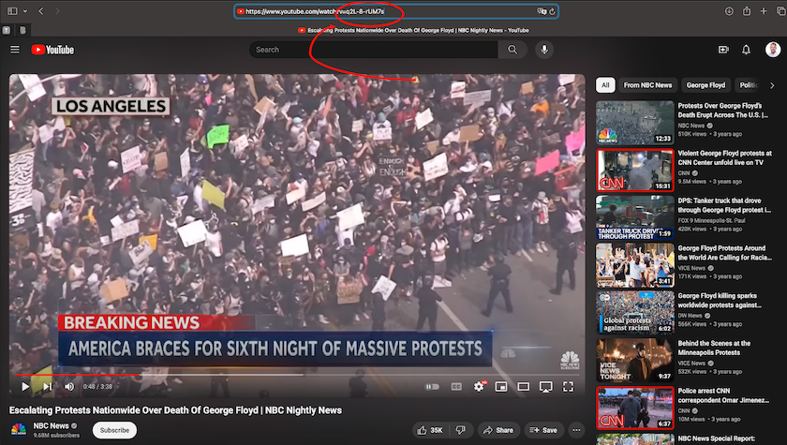
Task: Skip to the next video
Action: [x=47, y=386]
